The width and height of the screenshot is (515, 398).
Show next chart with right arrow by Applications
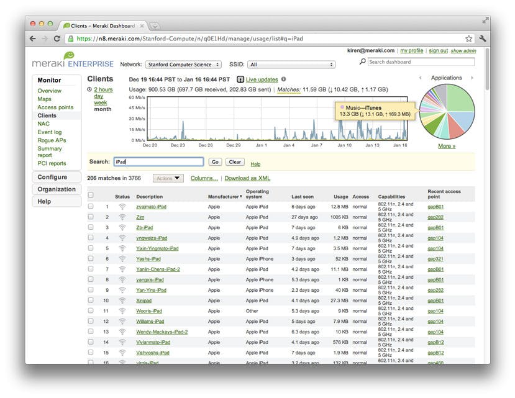pyautogui.click(x=472, y=78)
